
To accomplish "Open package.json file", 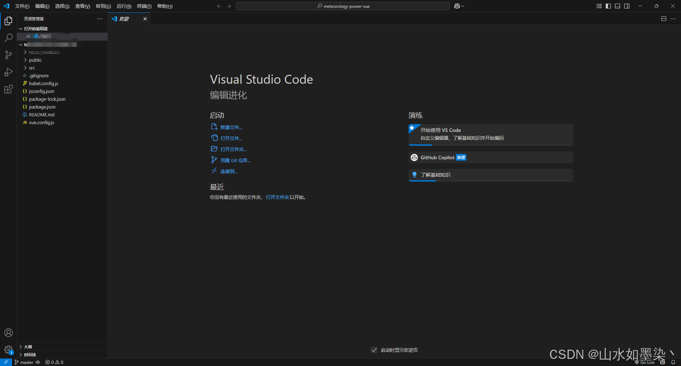I will pos(62,107).
